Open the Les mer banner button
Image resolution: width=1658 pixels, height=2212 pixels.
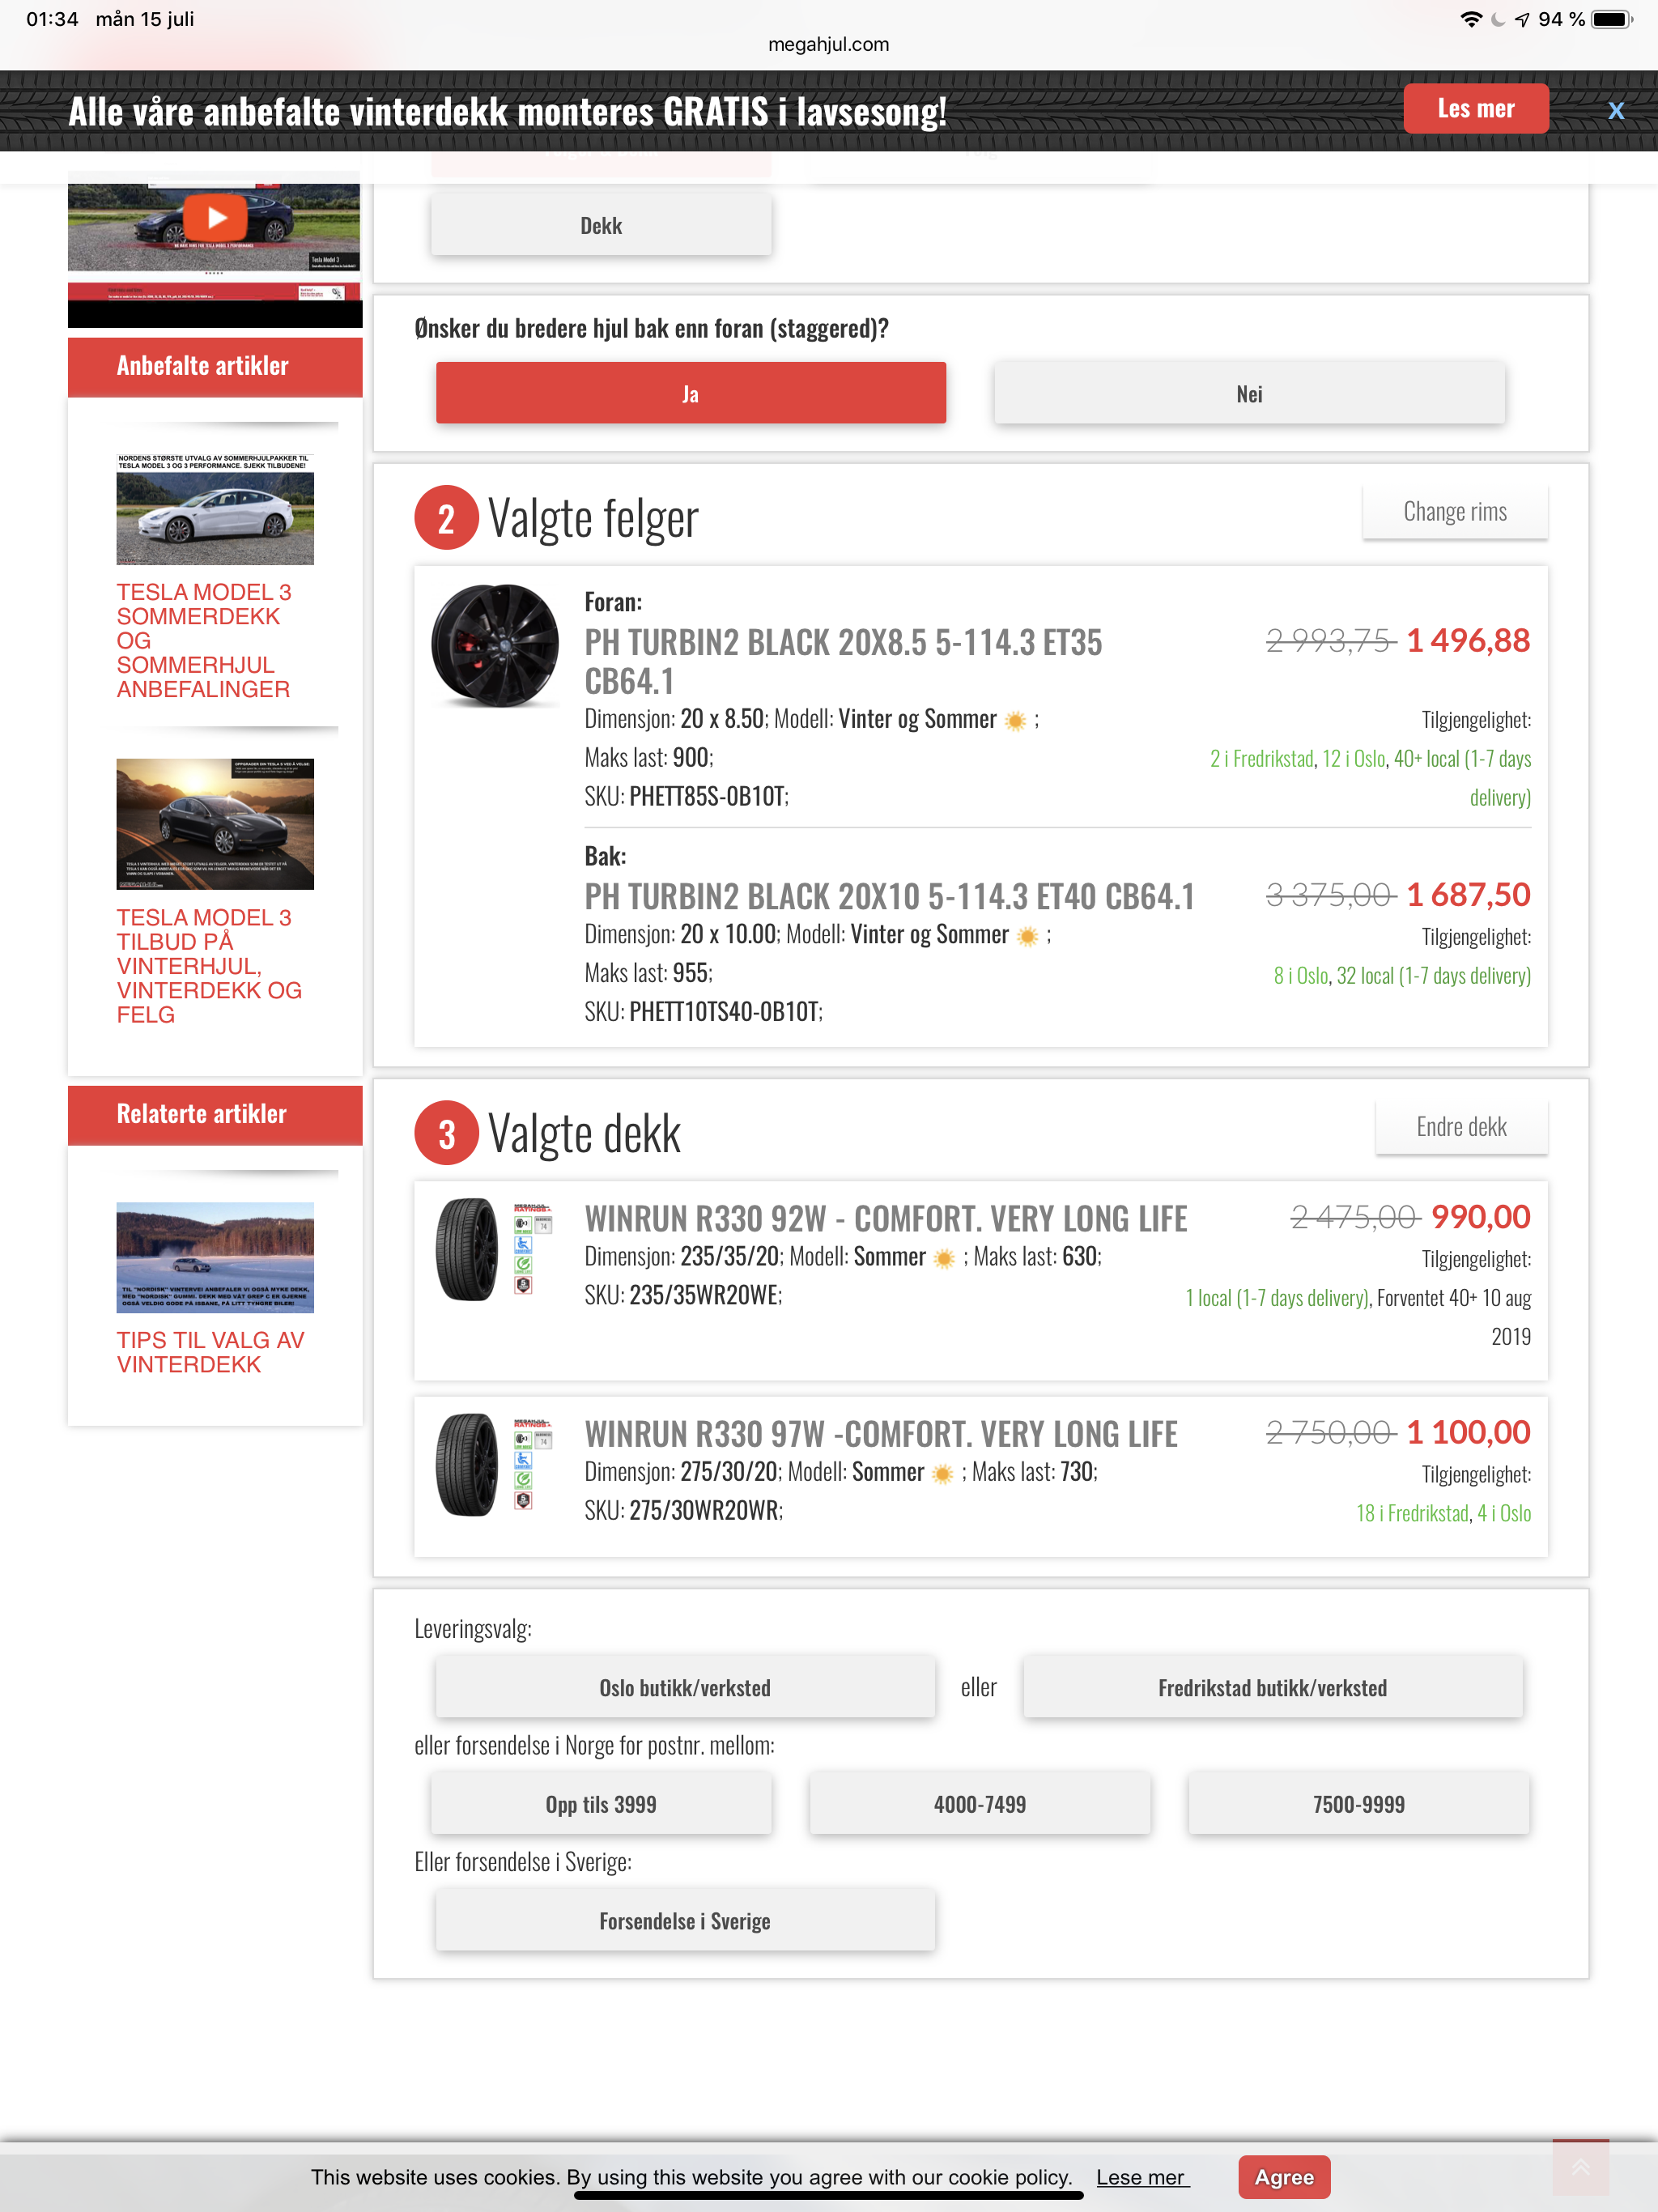[1476, 108]
